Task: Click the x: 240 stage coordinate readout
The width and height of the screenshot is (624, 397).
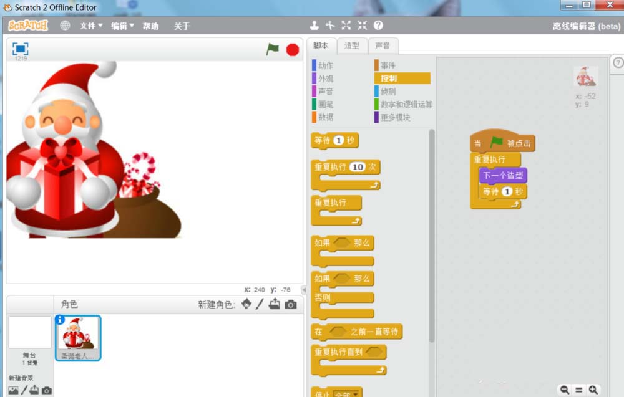Action: pyautogui.click(x=255, y=290)
